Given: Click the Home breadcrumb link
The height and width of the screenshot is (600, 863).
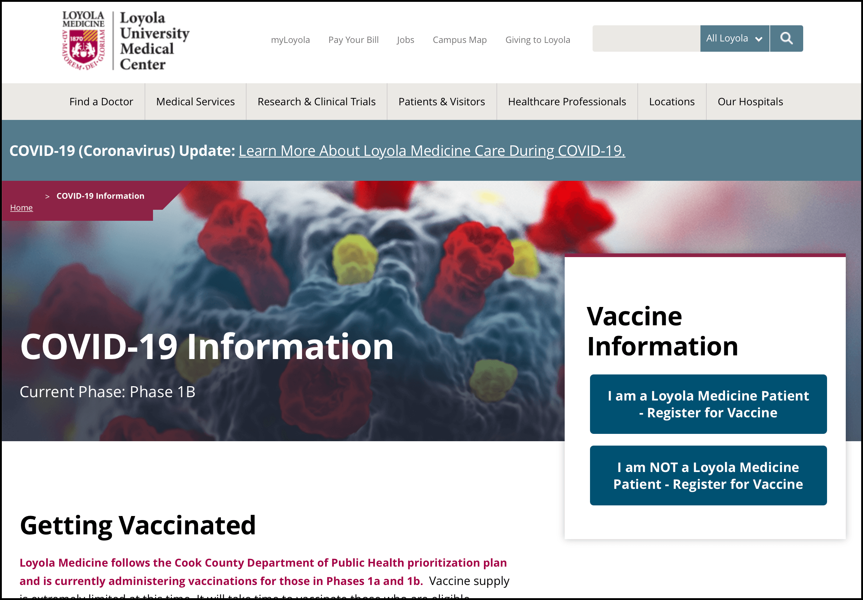Looking at the screenshot, I should (21, 207).
